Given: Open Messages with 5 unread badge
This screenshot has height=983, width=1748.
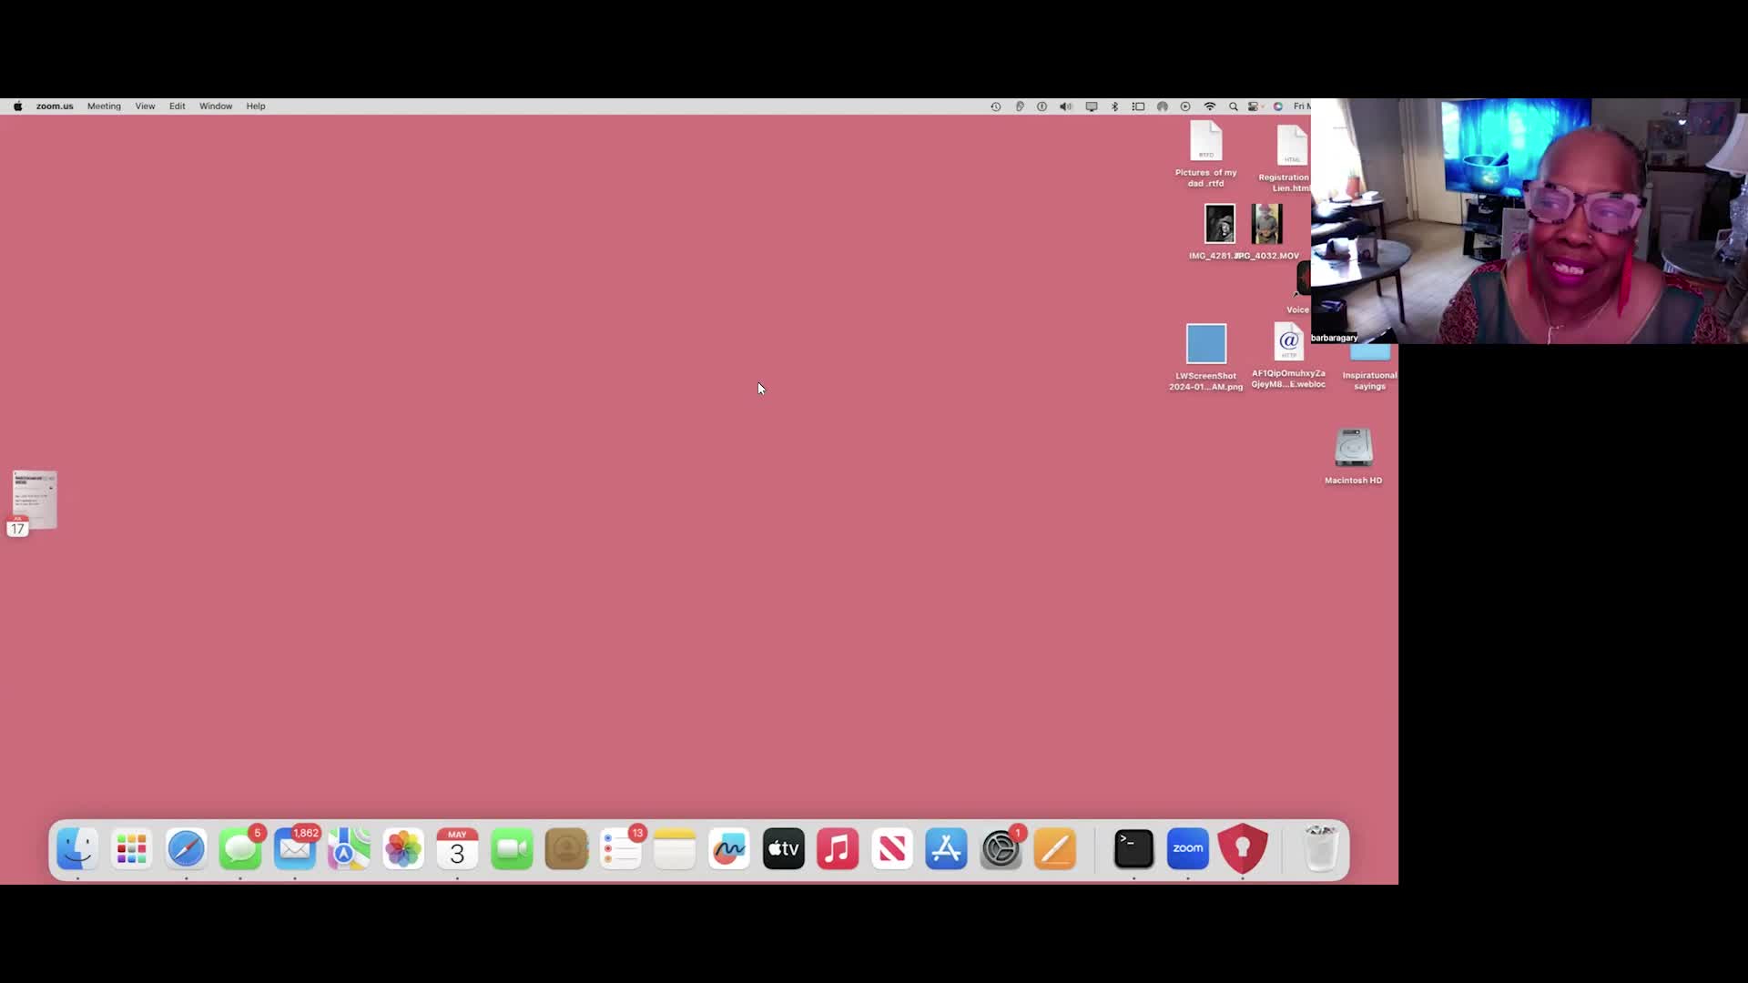Looking at the screenshot, I should click(x=240, y=849).
